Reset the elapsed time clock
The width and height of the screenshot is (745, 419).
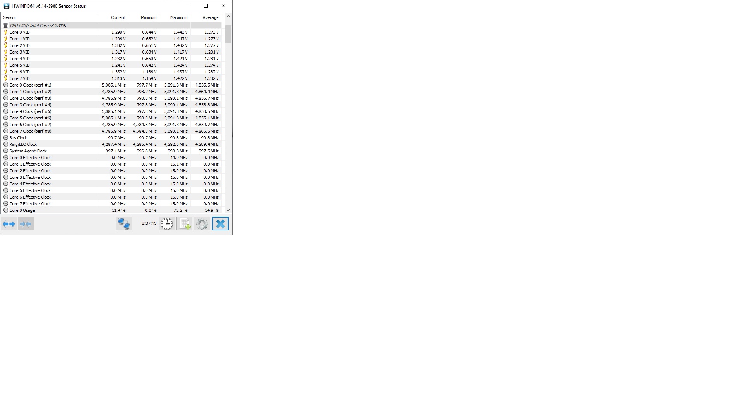click(167, 224)
